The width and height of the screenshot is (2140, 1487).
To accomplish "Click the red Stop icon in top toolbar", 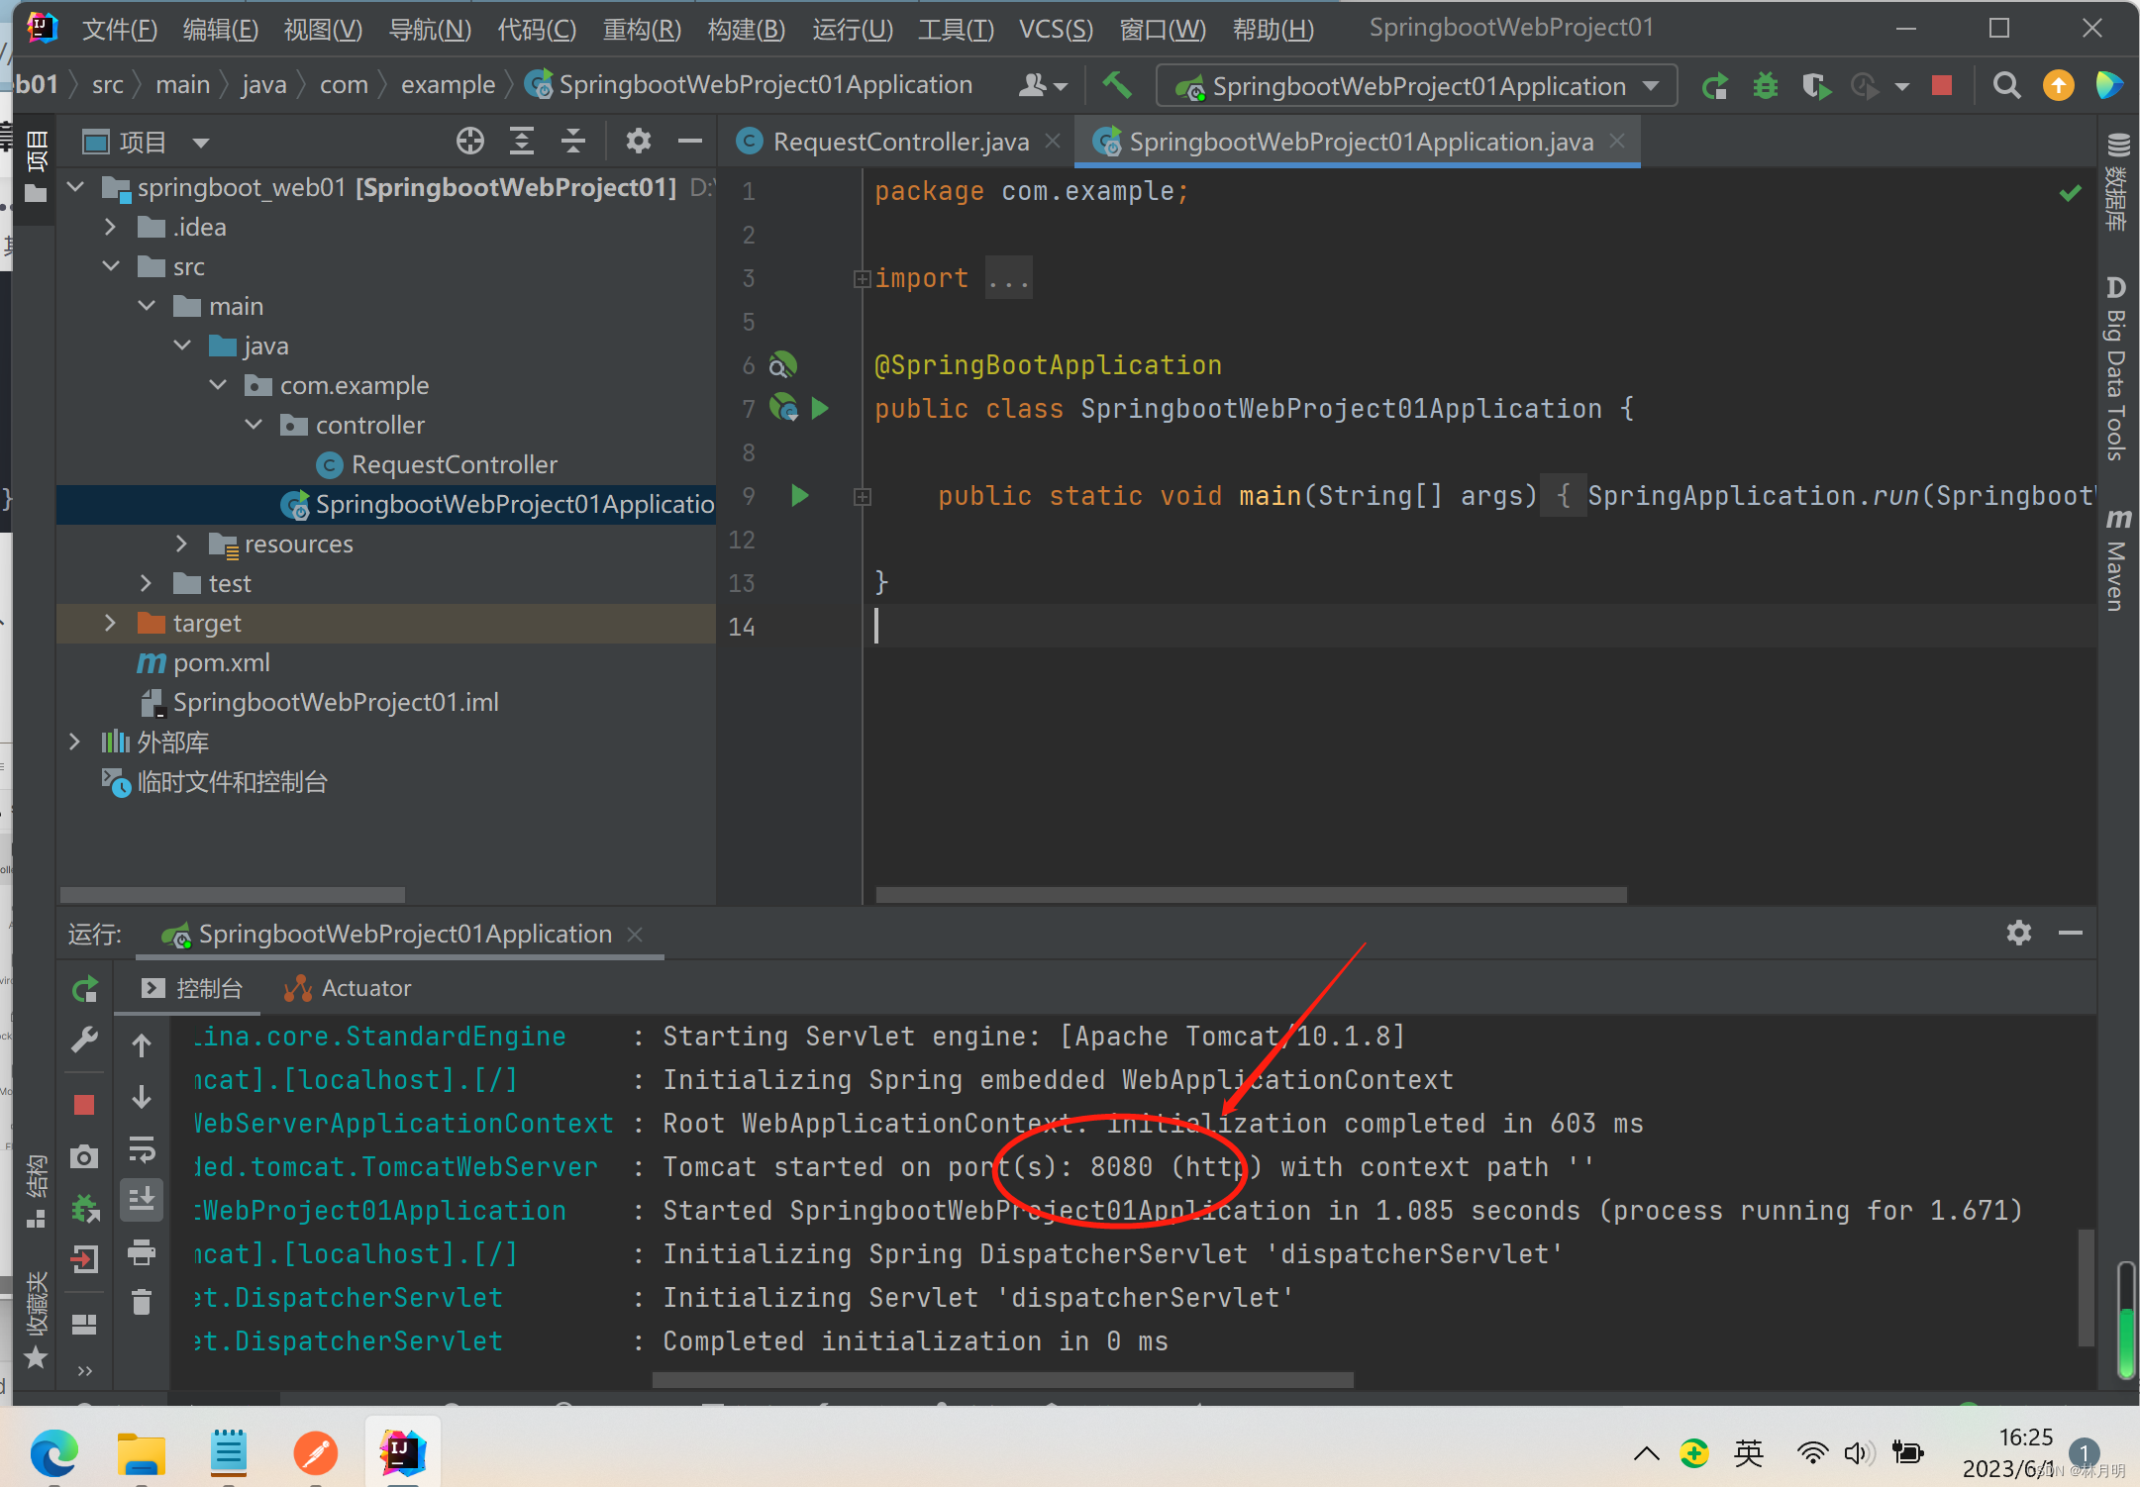I will tap(1941, 86).
